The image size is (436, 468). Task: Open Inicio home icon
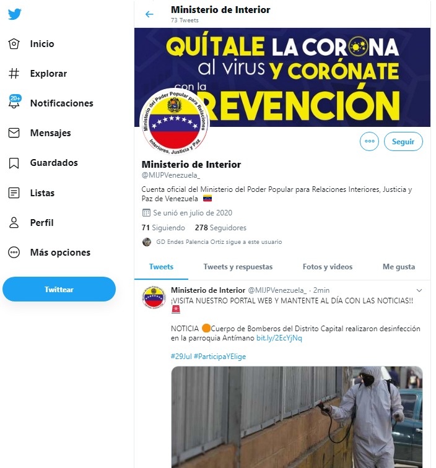tap(14, 43)
